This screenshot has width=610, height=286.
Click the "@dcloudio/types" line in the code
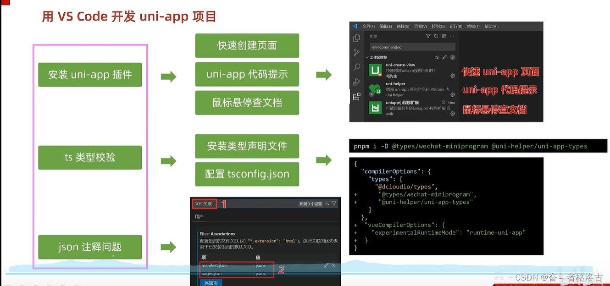click(406, 187)
